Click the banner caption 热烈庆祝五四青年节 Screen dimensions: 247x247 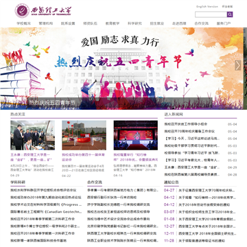click(x=51, y=103)
